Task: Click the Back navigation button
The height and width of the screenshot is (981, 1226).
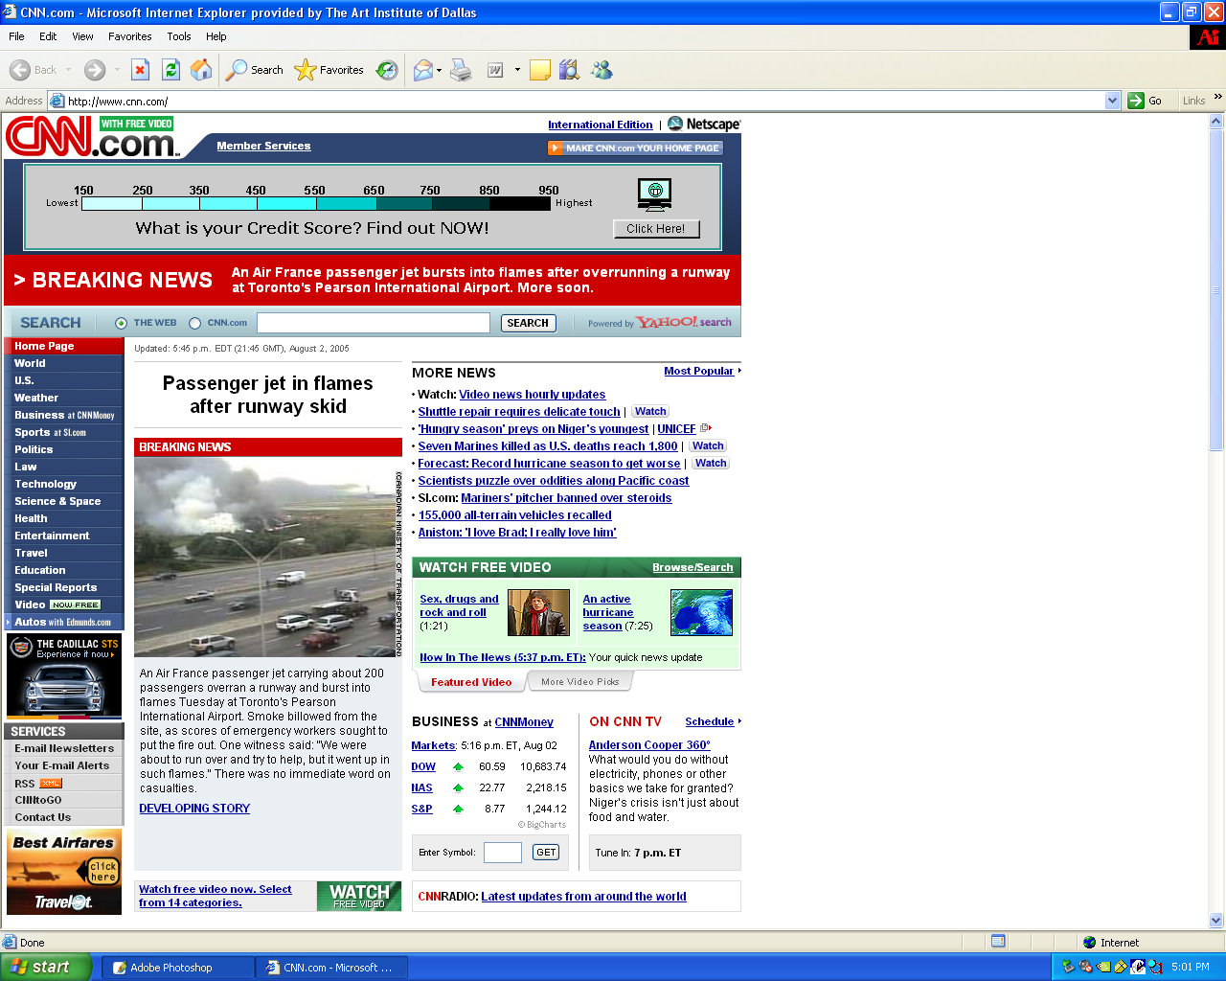Action: [34, 70]
